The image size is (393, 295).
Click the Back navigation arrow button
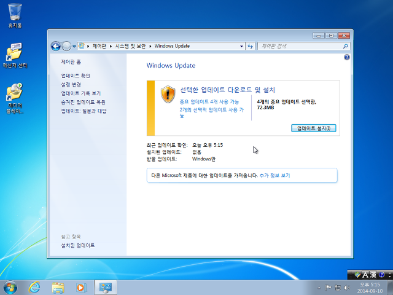pyautogui.click(x=56, y=46)
